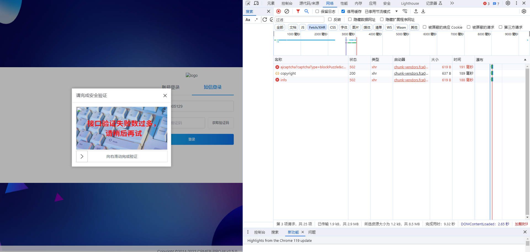Toggle the device toolbar icon
The height and width of the screenshot is (252, 530).
point(256,3)
